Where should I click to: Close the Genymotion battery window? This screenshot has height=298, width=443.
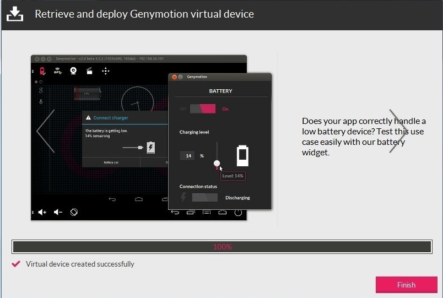pyautogui.click(x=174, y=77)
